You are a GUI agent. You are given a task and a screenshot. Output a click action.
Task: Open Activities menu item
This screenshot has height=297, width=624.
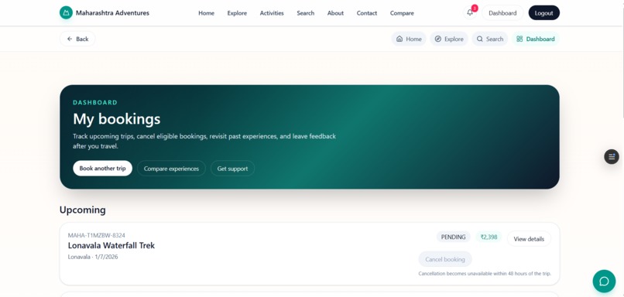(272, 13)
